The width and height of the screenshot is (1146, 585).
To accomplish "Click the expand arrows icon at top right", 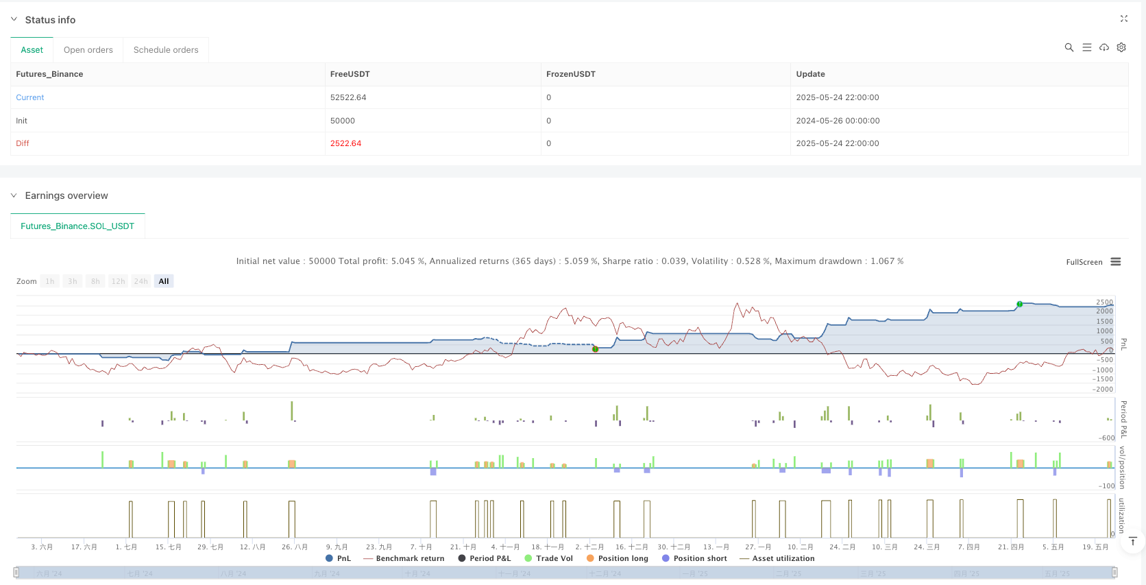I will click(x=1123, y=19).
